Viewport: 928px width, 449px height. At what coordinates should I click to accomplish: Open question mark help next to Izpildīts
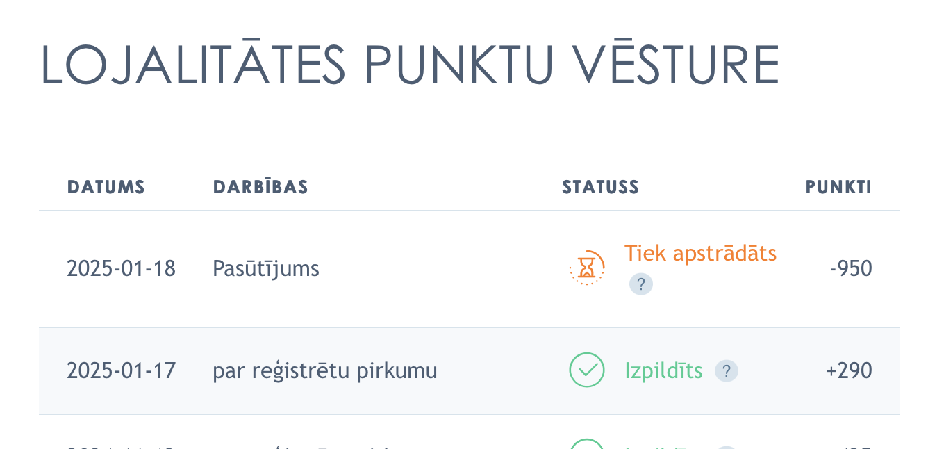click(727, 371)
